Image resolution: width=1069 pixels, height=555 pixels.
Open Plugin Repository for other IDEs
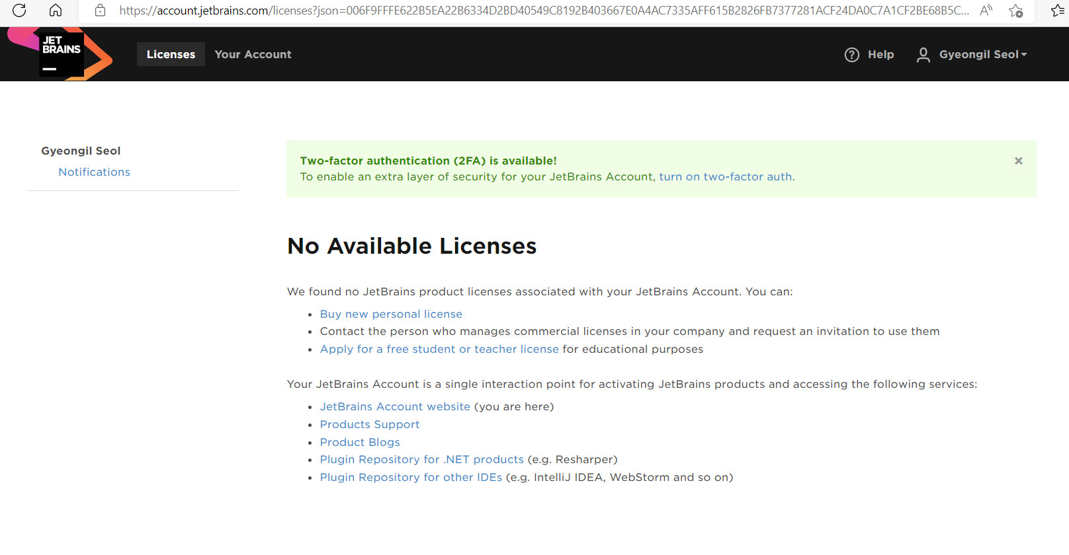coord(411,477)
